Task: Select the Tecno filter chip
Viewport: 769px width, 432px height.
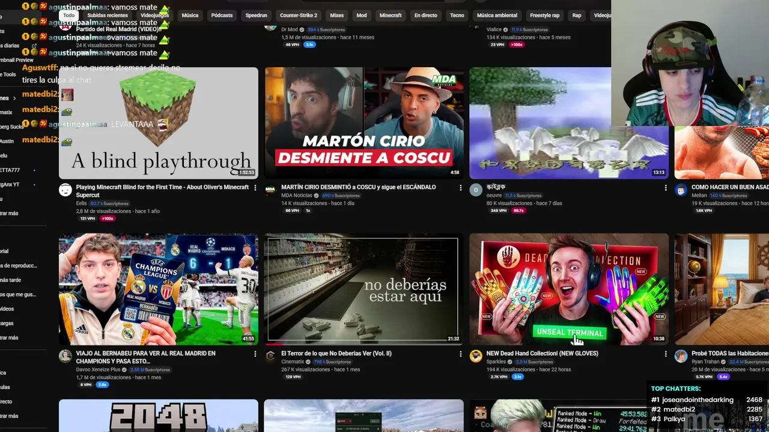Action: (x=457, y=15)
